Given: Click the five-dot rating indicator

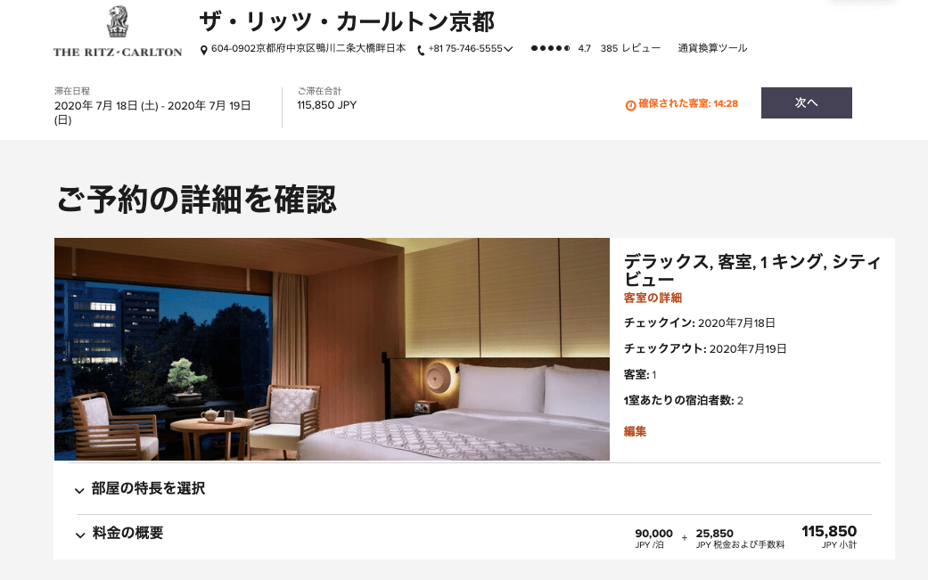Looking at the screenshot, I should pyautogui.click(x=550, y=48).
